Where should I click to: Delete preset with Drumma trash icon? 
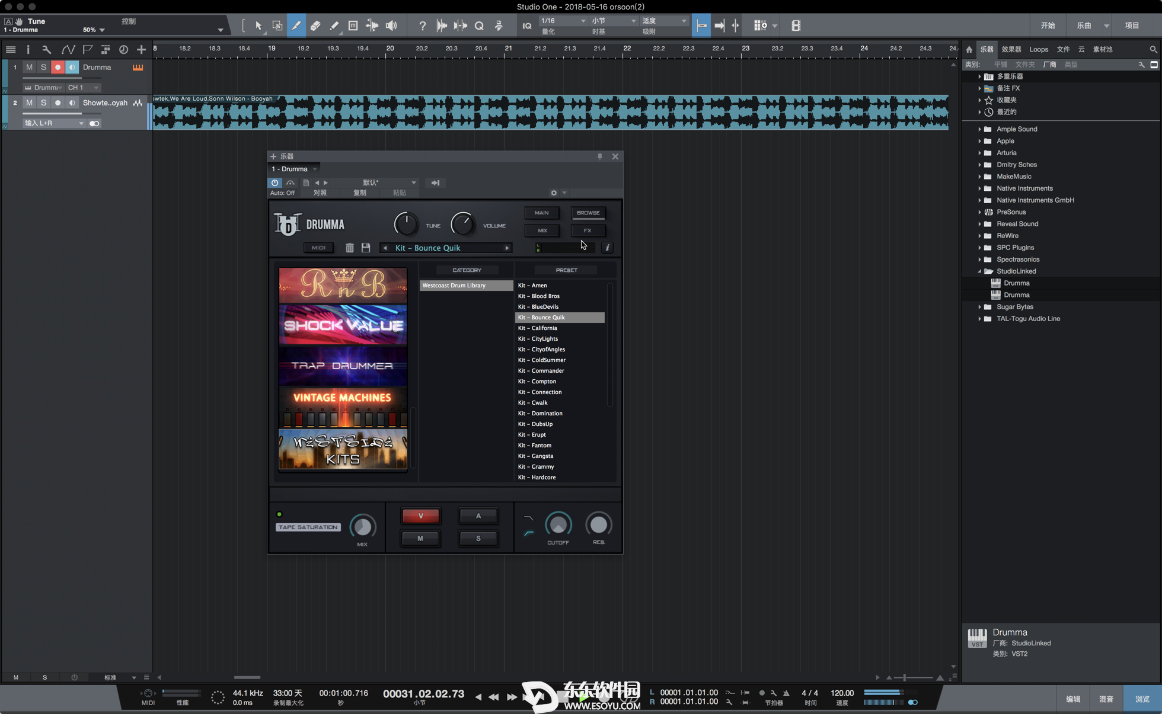tap(350, 248)
